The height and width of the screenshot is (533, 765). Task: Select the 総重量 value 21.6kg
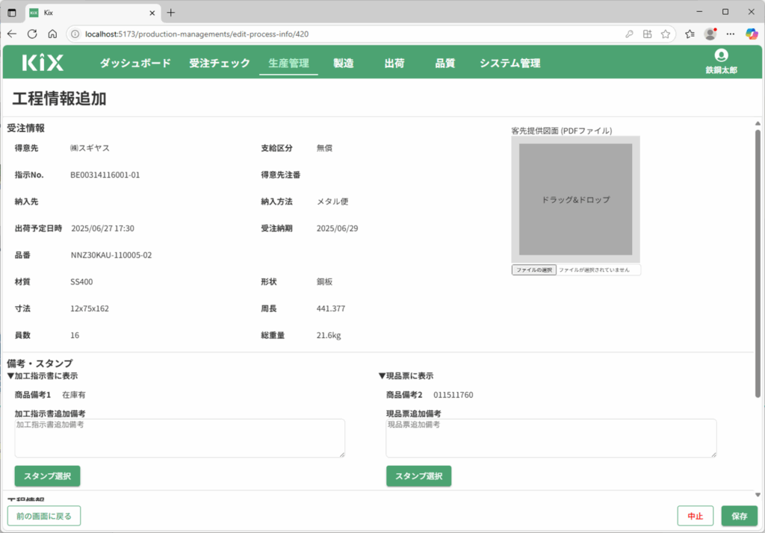pyautogui.click(x=329, y=335)
